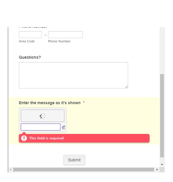
Task: Click vertical scrollbar track above the thumb
Action: point(162,51)
